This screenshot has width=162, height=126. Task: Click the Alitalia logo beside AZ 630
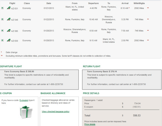tap(9, 40)
